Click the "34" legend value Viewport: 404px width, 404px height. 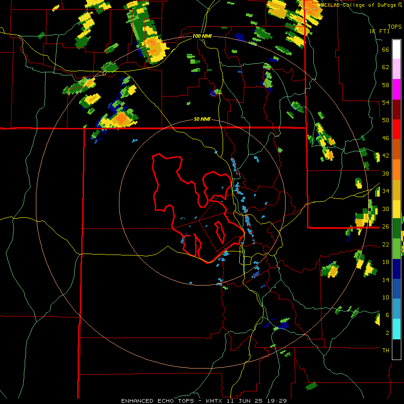386,191
